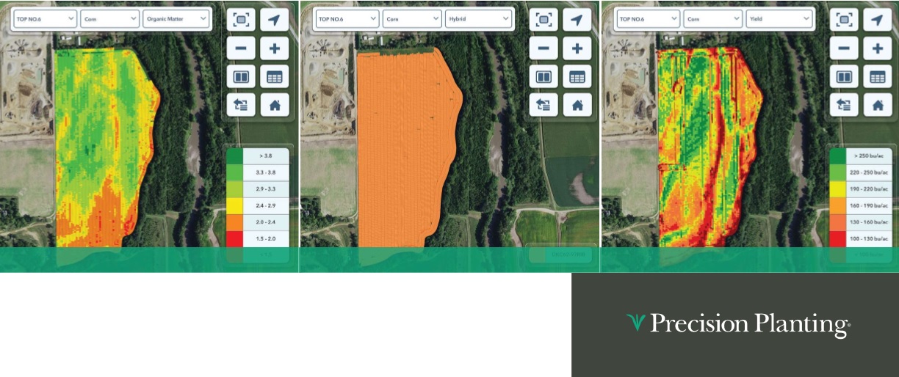Open Corn crop dropdown on Hybrid map

[x=411, y=19]
